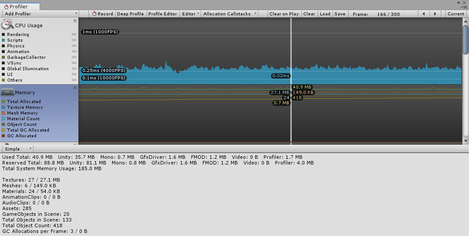Click the 0.25ms (4000FPS) guide label
This screenshot has width=469, height=236.
point(104,71)
